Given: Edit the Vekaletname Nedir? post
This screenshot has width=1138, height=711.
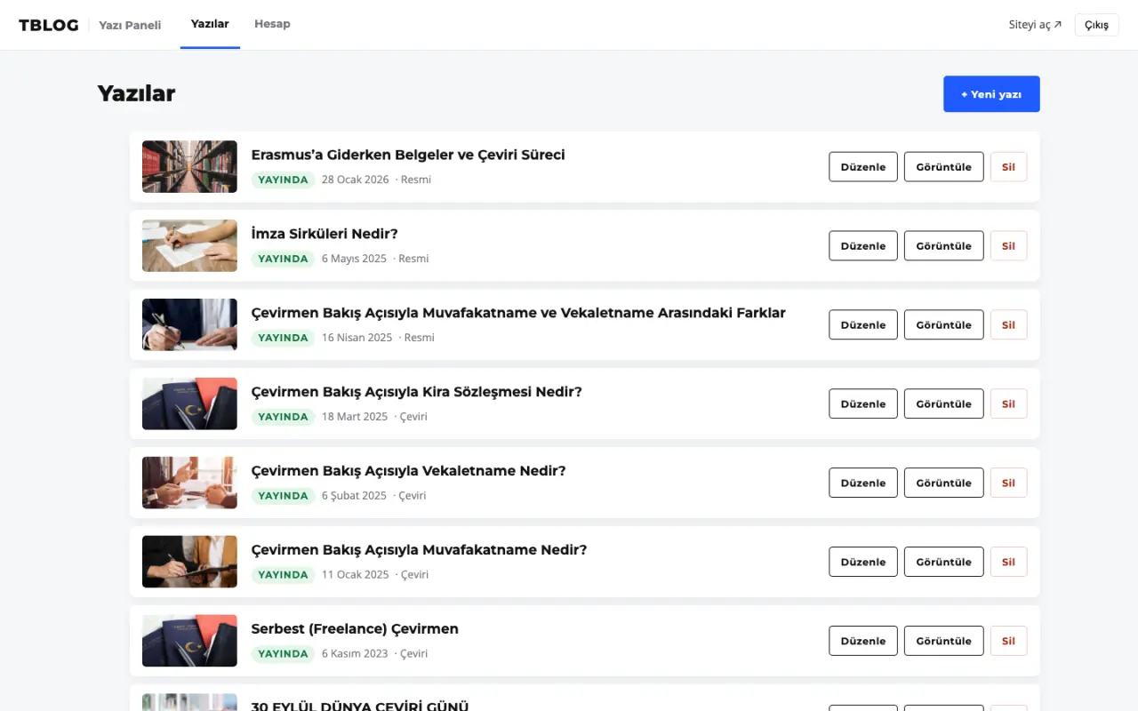Looking at the screenshot, I should point(863,483).
